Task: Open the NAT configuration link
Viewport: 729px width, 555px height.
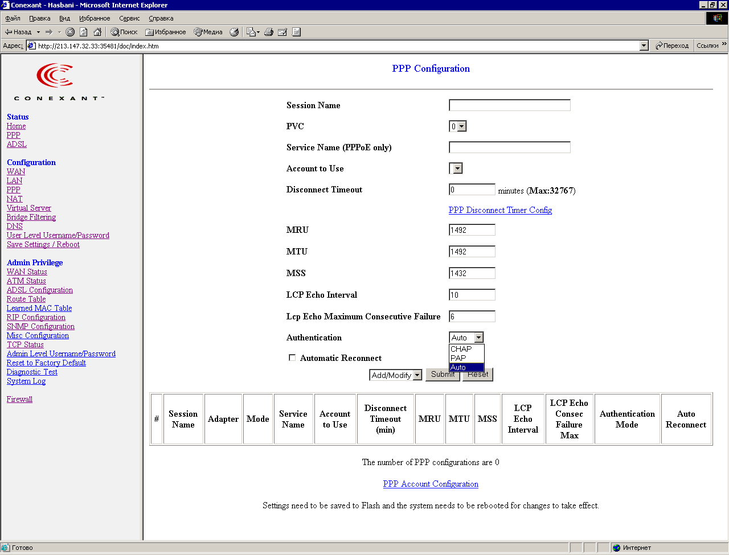Action: [x=15, y=199]
